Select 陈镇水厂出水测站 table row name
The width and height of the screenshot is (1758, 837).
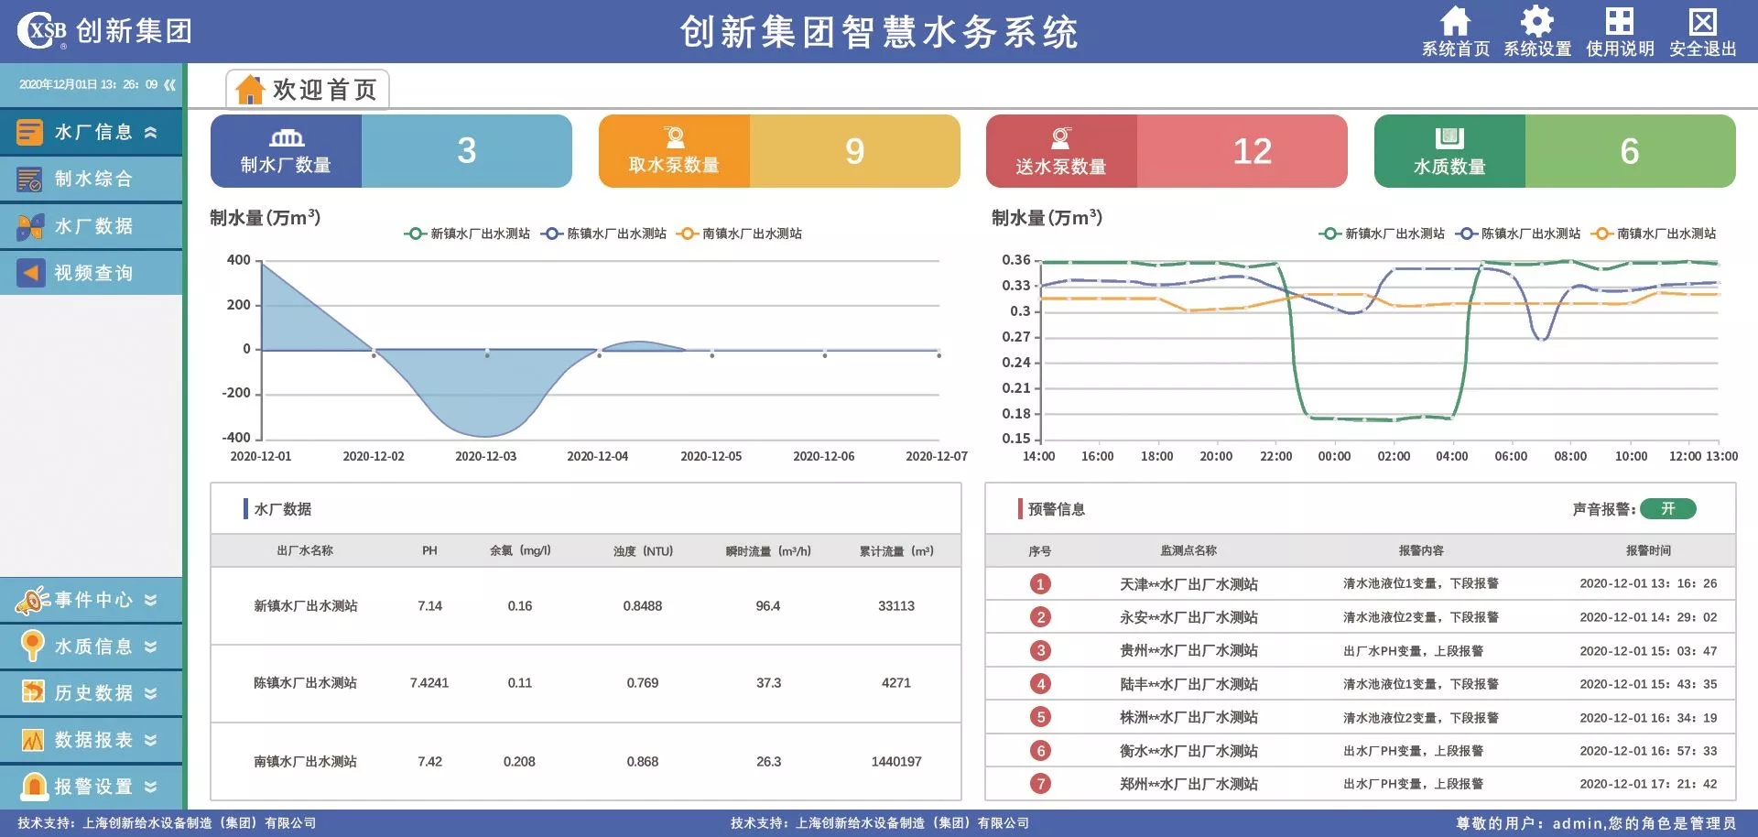click(306, 683)
